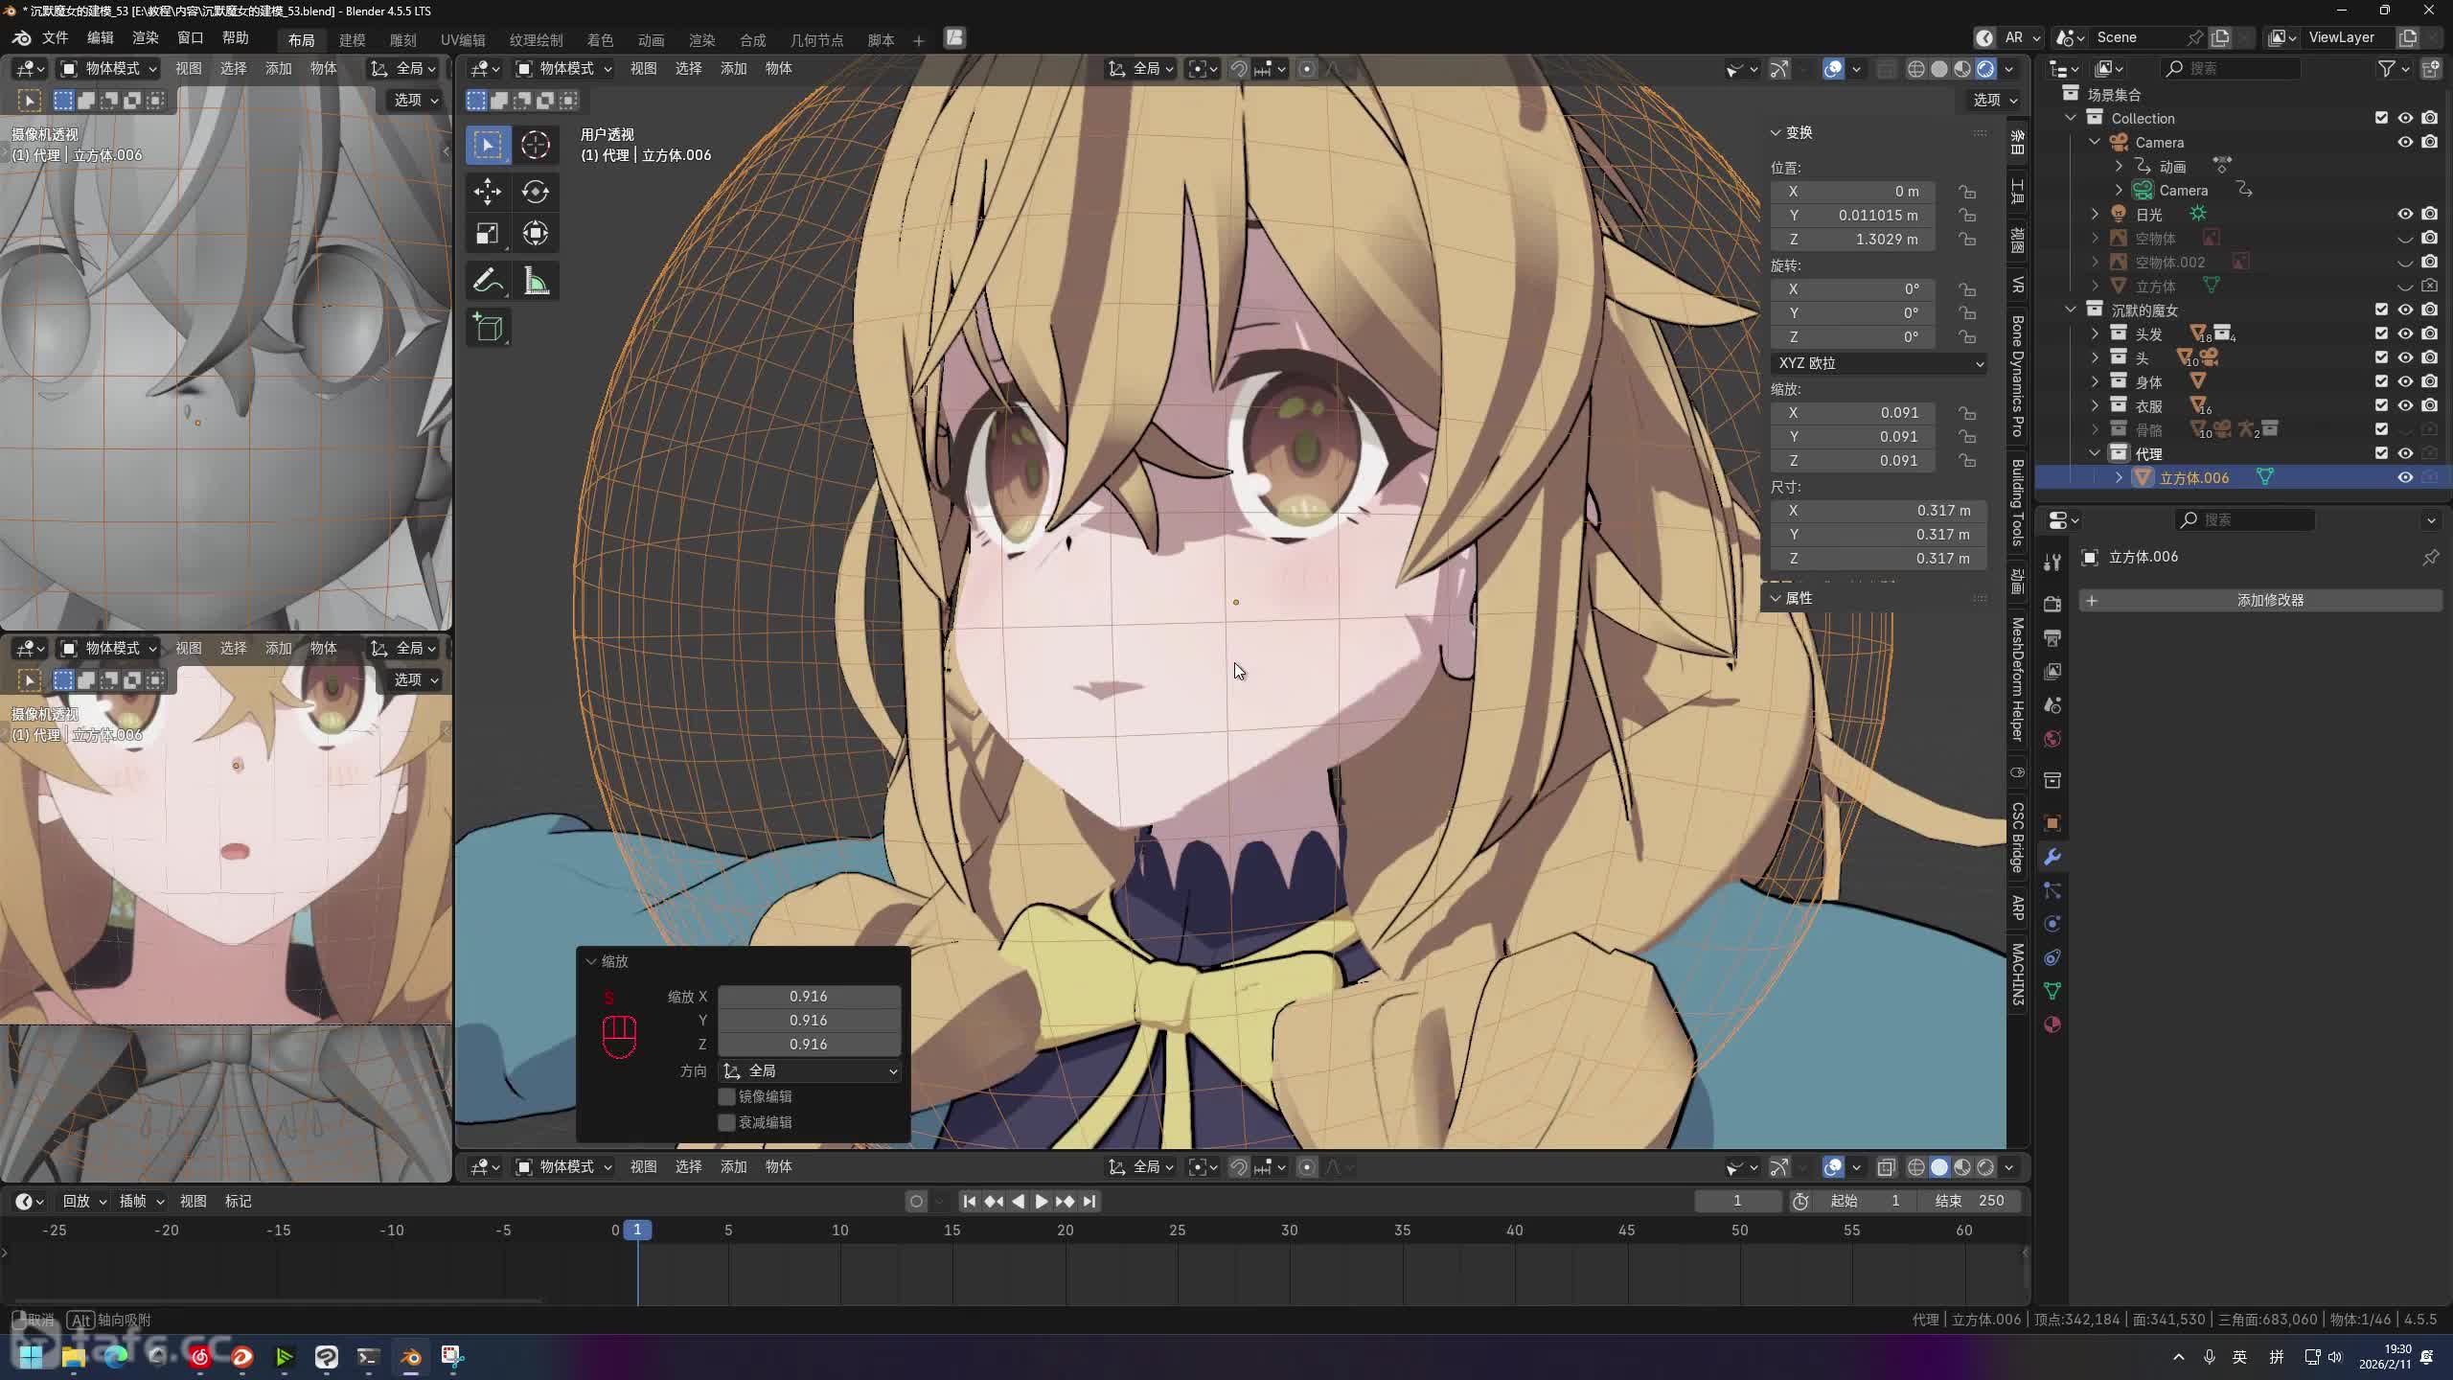Screen dimensions: 2453x1380
Task: Select the 3D Cursor tool
Action: (x=535, y=145)
